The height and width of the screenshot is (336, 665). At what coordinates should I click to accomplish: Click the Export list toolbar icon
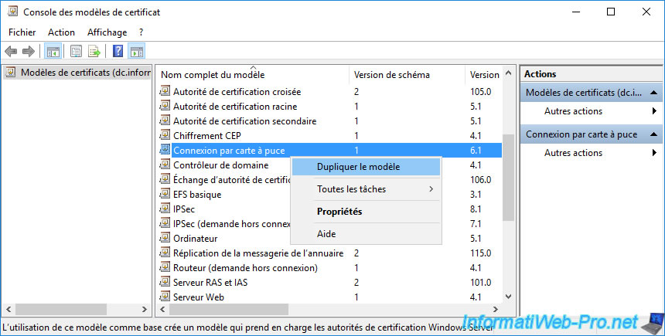pos(94,52)
